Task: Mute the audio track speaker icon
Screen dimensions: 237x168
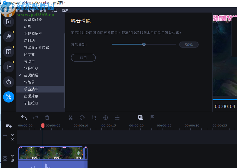Action: pos(12,161)
